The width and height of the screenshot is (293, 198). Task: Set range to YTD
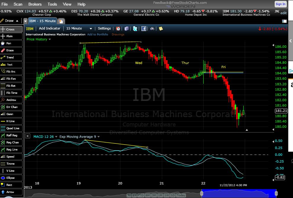141,195
